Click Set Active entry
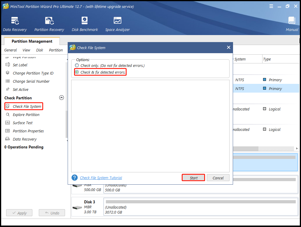 (20, 90)
